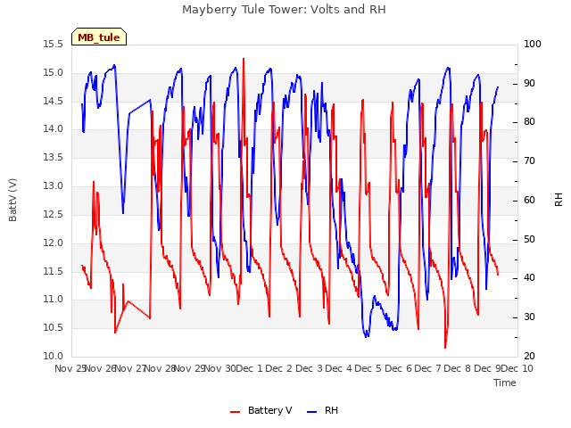
Task: Click the 'BattV (V)' left axis label
Action: click(12, 200)
